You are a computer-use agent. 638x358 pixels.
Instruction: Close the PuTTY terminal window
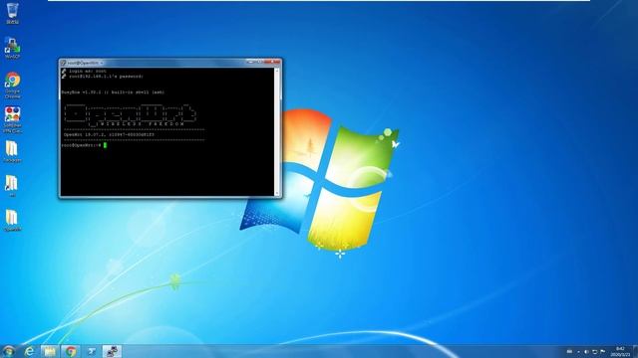click(272, 62)
